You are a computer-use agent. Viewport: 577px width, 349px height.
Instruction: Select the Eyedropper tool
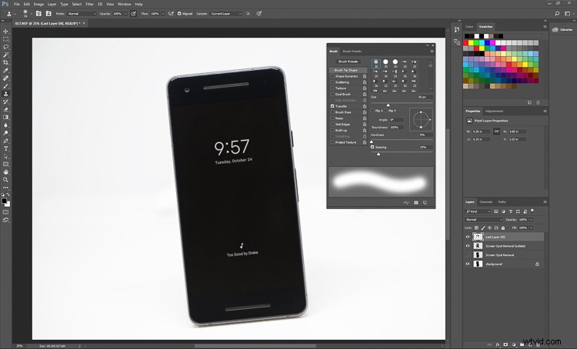point(6,70)
